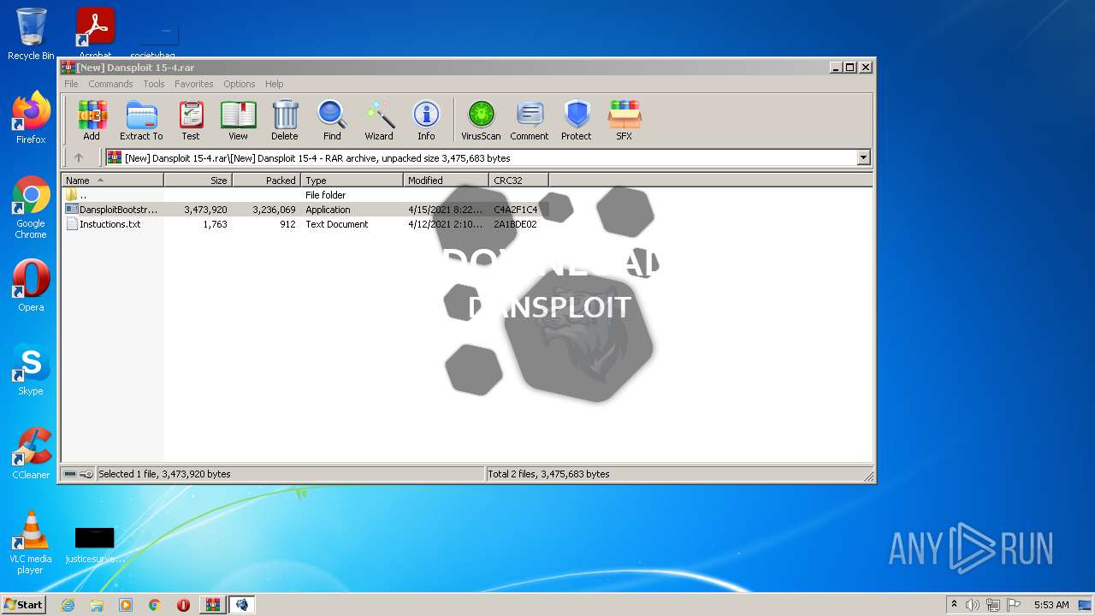Click the Find magnifier icon
The image size is (1095, 616).
[x=332, y=120]
